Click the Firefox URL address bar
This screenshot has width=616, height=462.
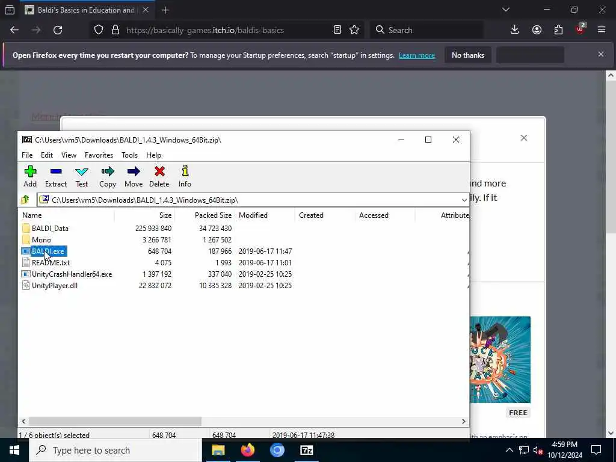(227, 30)
